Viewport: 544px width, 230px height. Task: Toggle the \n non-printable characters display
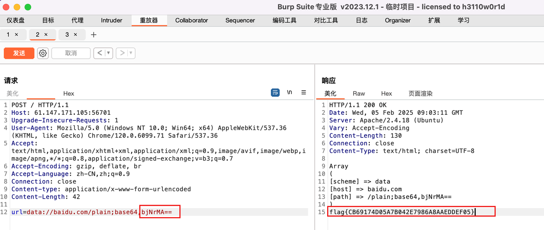(x=289, y=93)
